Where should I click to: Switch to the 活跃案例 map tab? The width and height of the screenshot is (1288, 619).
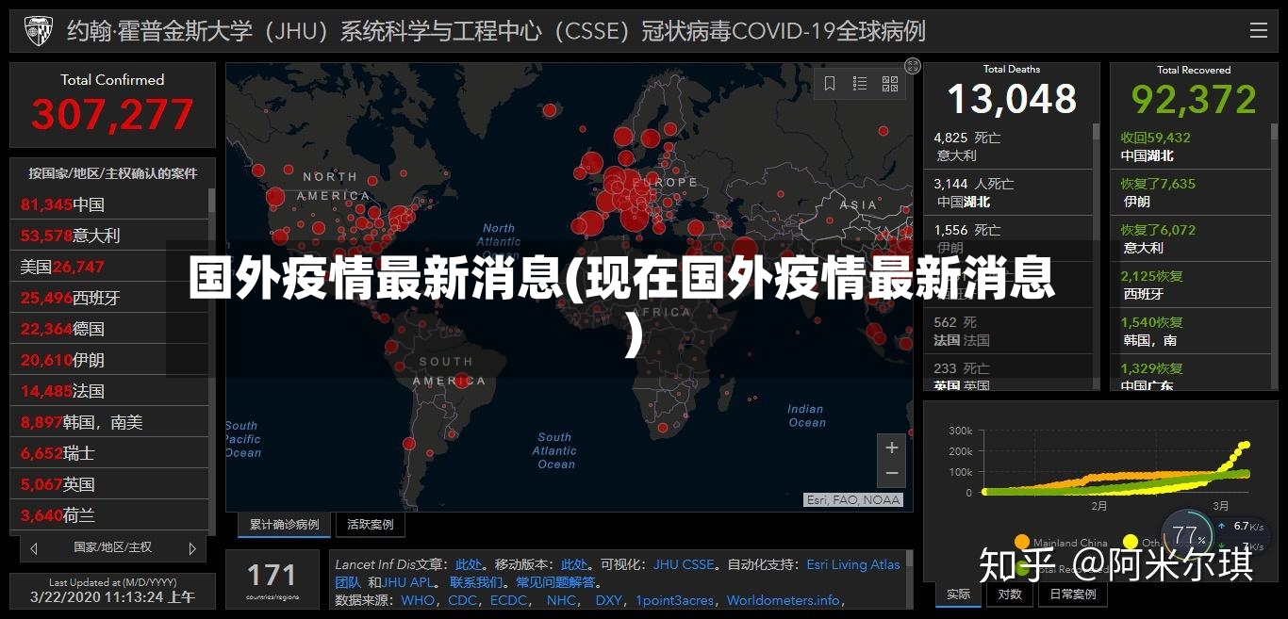tap(371, 525)
